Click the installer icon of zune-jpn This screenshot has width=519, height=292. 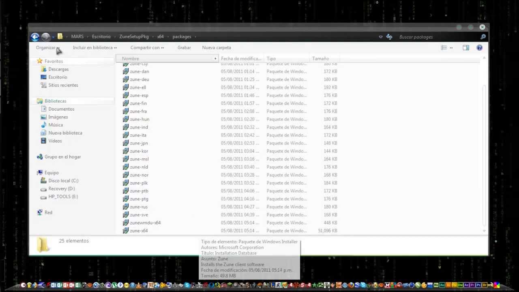coord(126,143)
